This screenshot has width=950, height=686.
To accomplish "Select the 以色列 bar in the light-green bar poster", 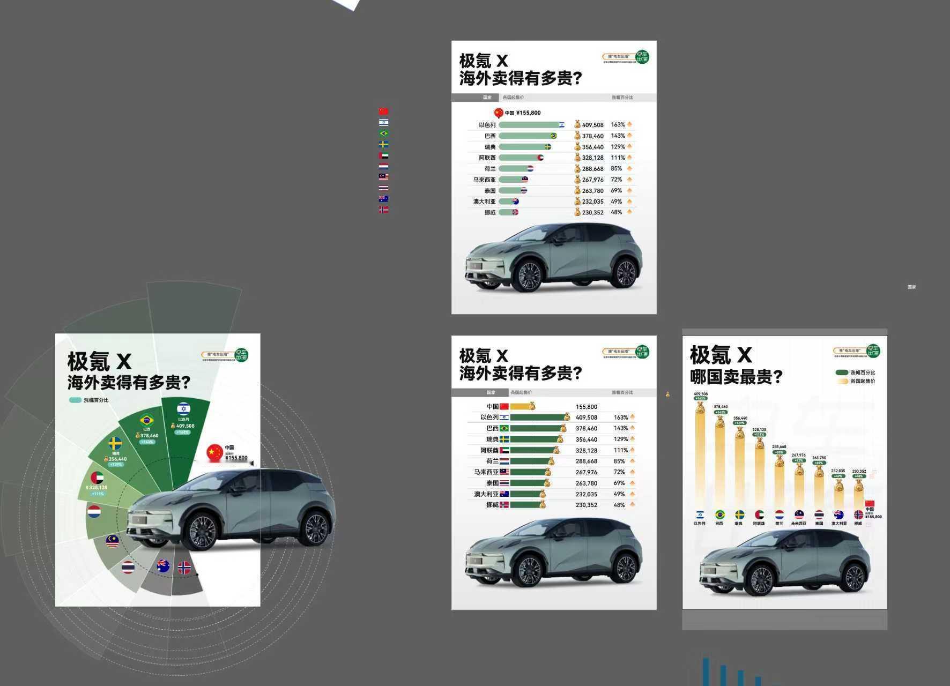I will 532,125.
